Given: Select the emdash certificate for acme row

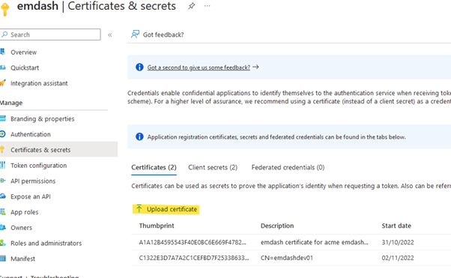Looking at the screenshot, I should coord(291,242).
